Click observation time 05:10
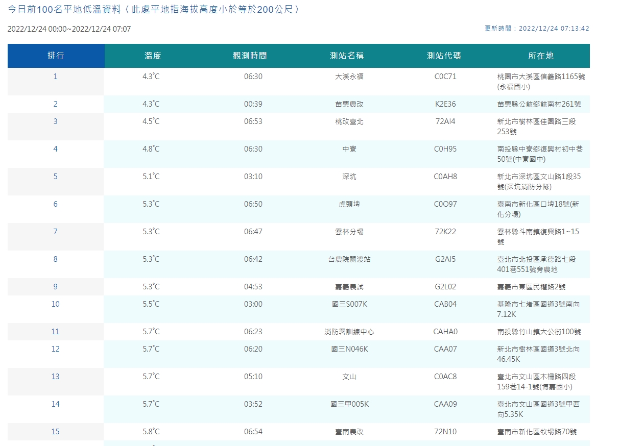Viewport: 620px width, 446px height. (253, 377)
